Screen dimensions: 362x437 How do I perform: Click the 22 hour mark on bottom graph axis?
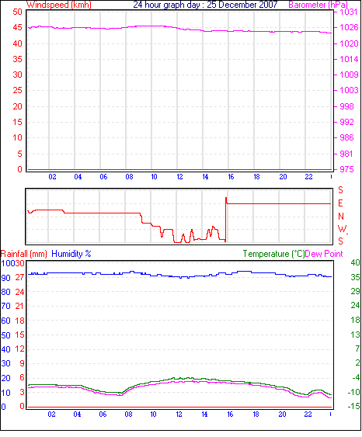pyautogui.click(x=308, y=414)
